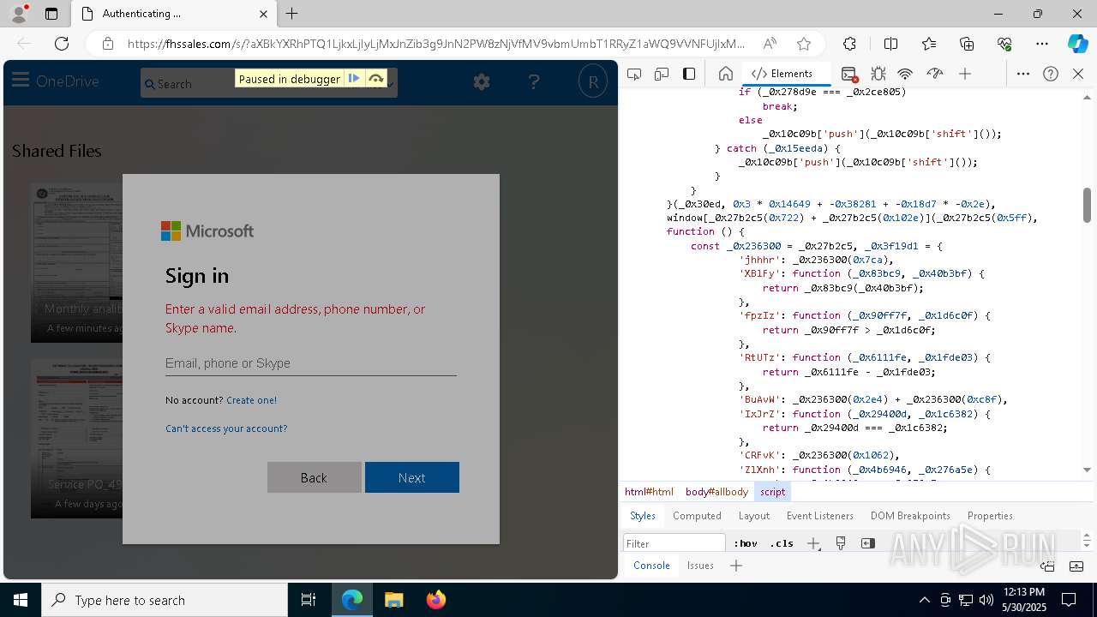1097x617 pixels.
Task: Add new style rule plus icon
Action: click(813, 543)
